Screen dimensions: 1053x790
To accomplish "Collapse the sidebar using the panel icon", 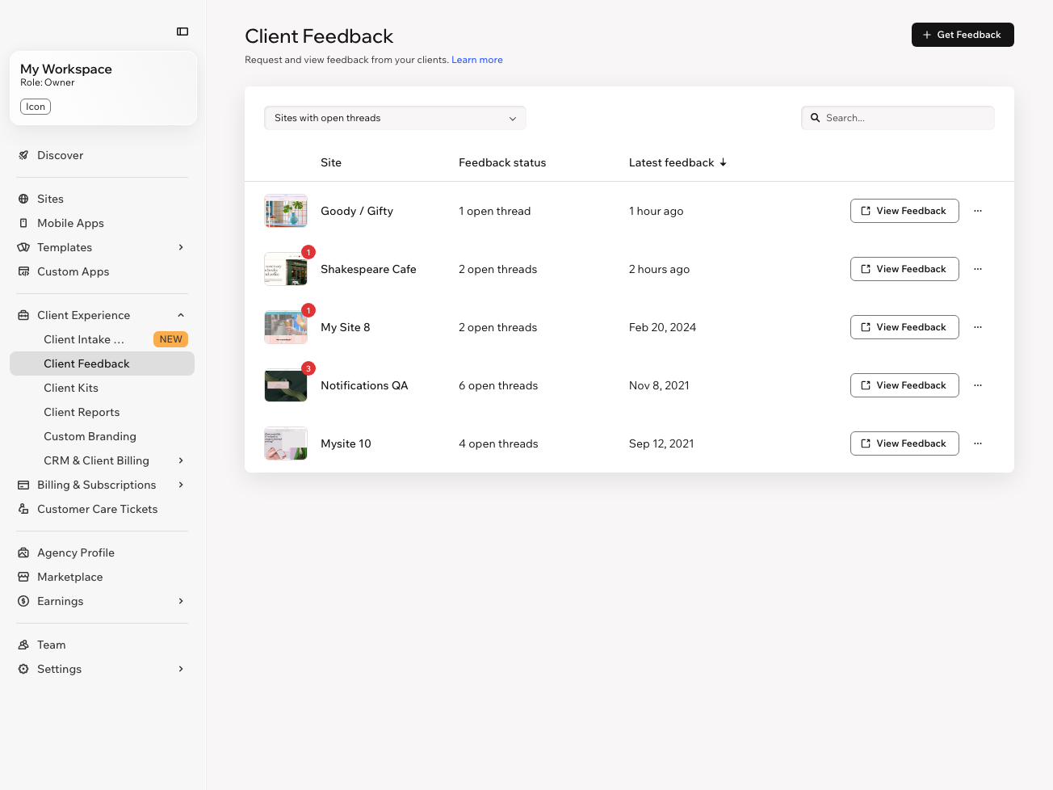I will 182,32.
